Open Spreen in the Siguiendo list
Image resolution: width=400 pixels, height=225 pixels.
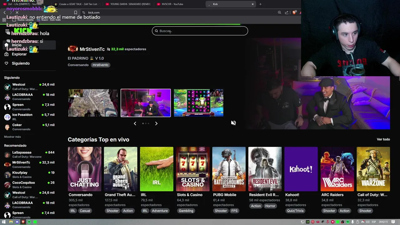29,107
